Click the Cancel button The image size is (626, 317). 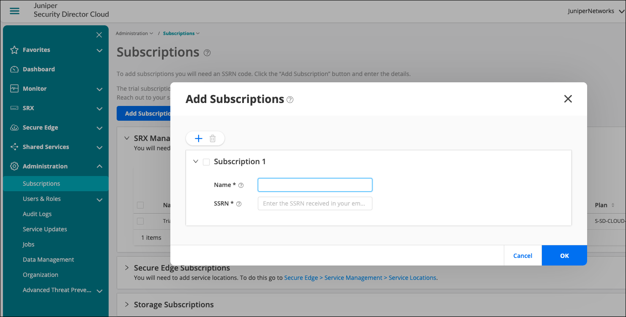pyautogui.click(x=522, y=255)
